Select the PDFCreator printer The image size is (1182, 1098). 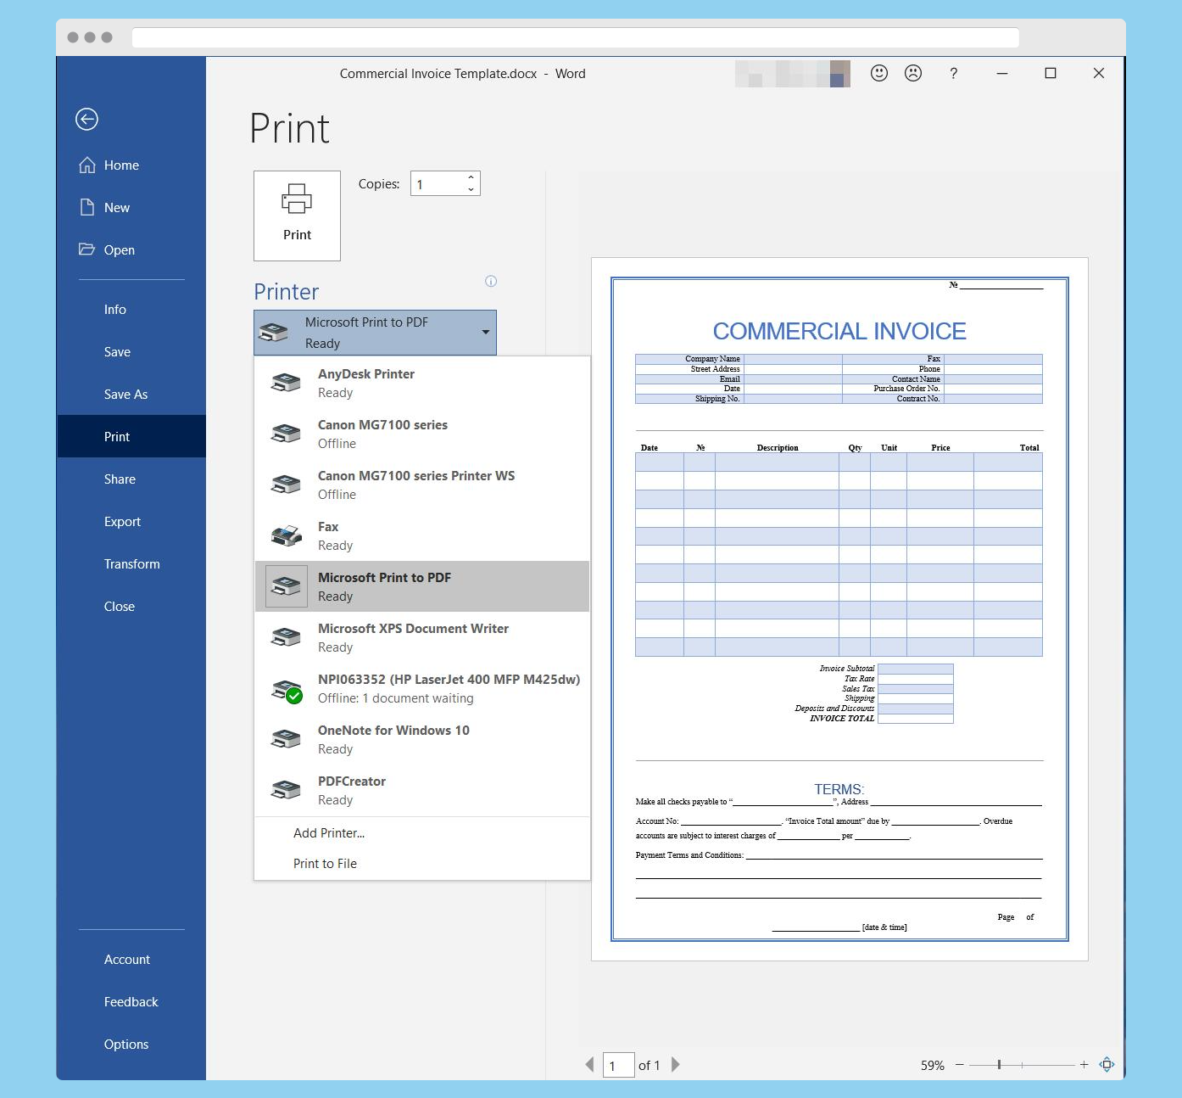click(x=382, y=789)
